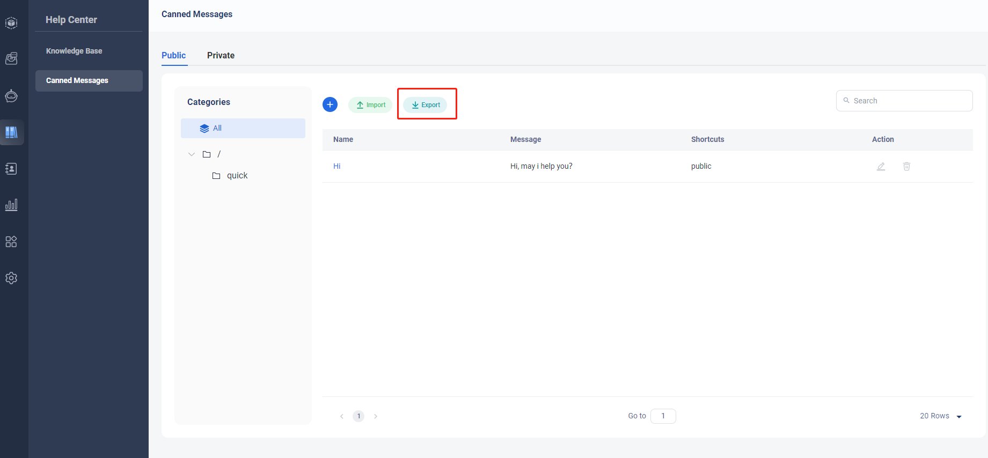Open Knowledge Base in Help Center menu
The height and width of the screenshot is (458, 988).
click(x=74, y=51)
